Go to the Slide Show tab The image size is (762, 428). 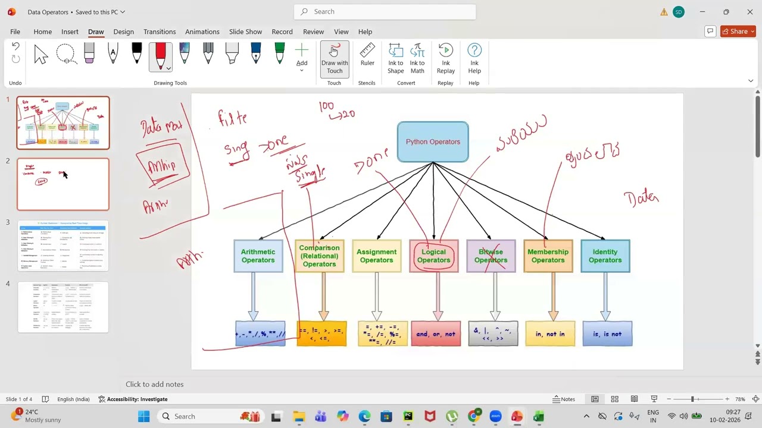click(245, 32)
